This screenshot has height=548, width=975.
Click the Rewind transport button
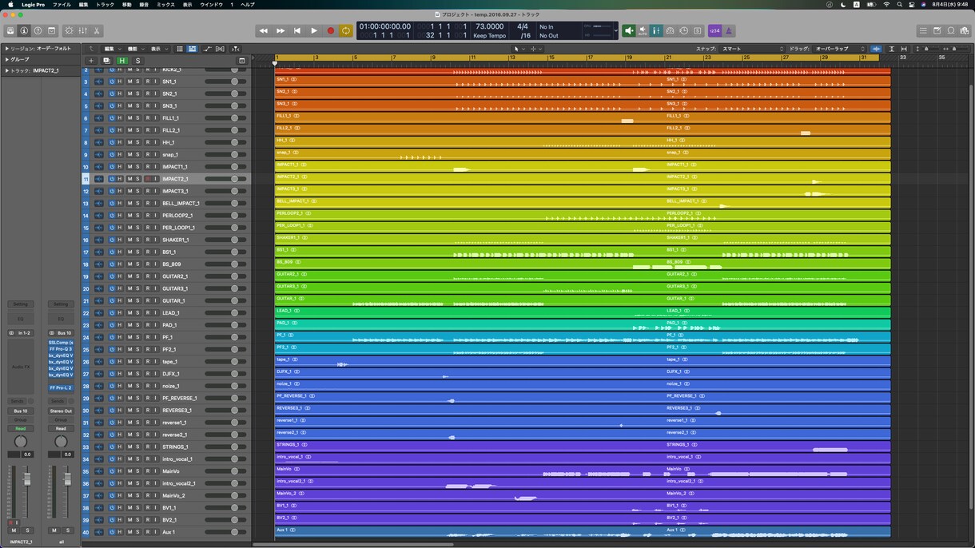tap(263, 30)
